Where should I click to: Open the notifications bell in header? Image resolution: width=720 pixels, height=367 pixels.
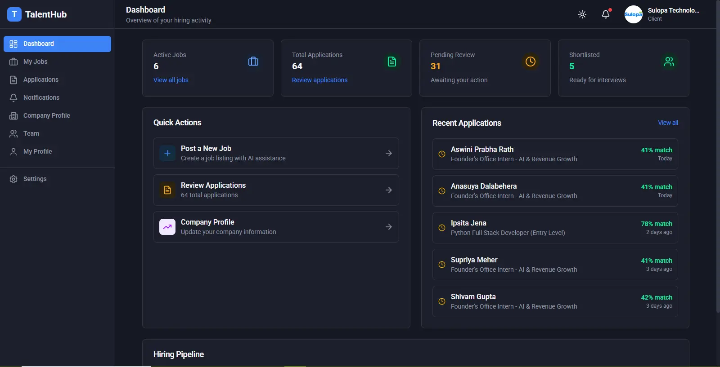tap(606, 14)
